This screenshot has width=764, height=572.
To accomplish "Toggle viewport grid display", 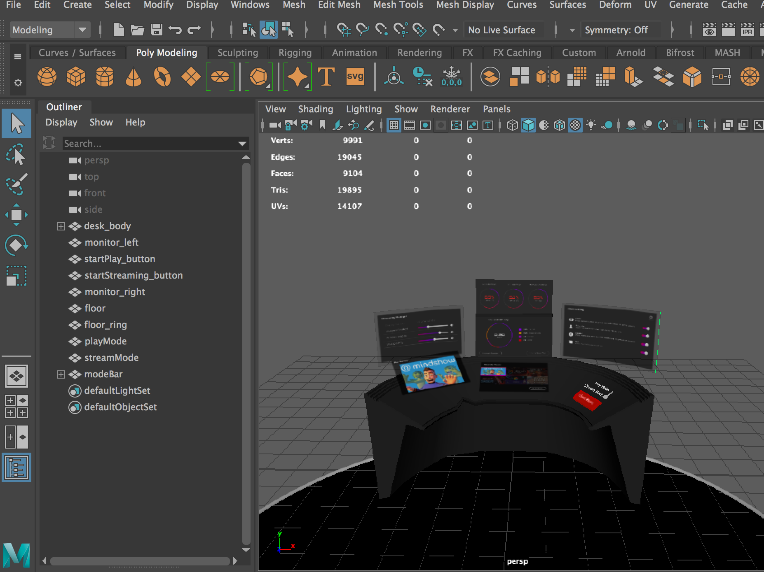I will tap(394, 125).
